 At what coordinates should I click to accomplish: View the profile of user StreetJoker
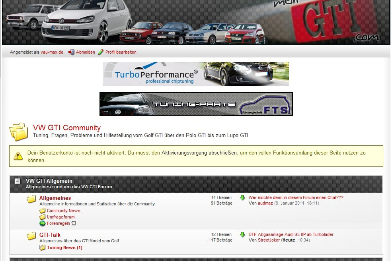269,240
